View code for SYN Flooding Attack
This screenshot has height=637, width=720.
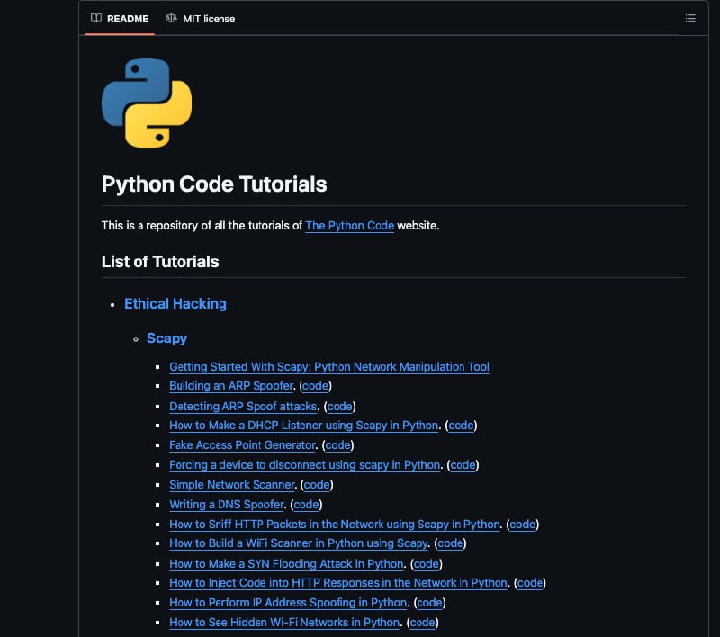(x=426, y=563)
